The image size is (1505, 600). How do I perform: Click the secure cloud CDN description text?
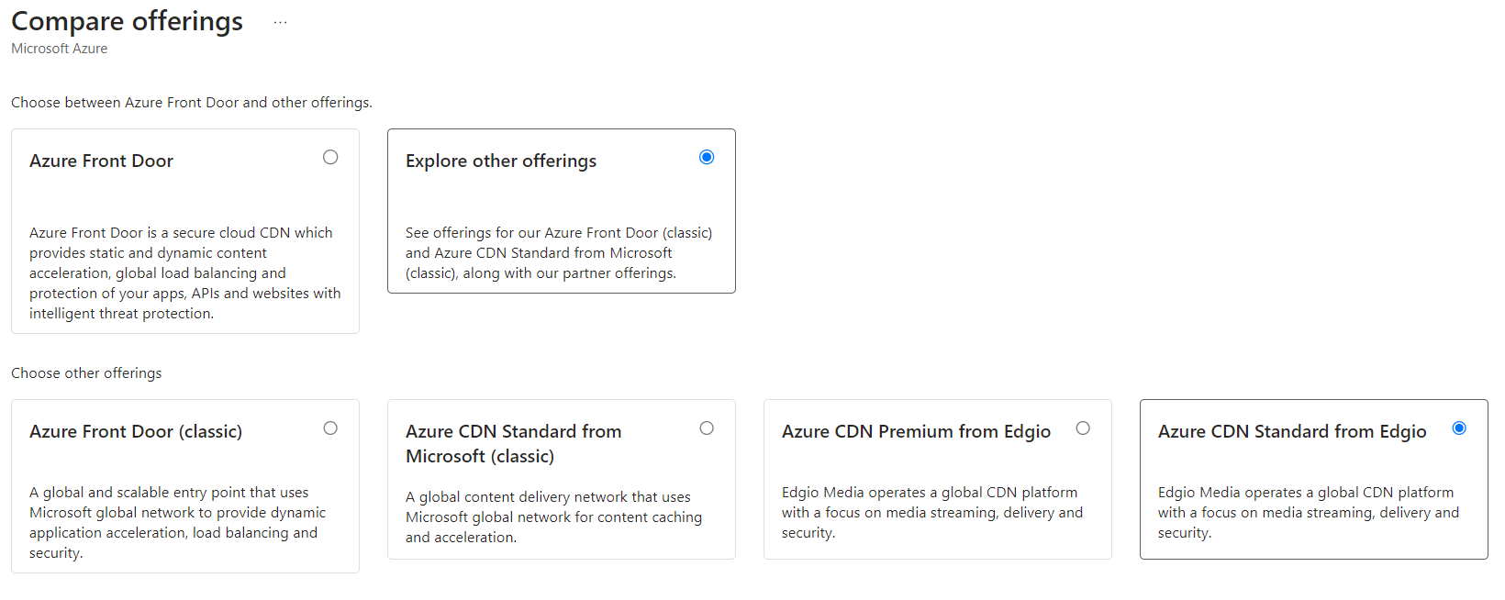tap(185, 273)
